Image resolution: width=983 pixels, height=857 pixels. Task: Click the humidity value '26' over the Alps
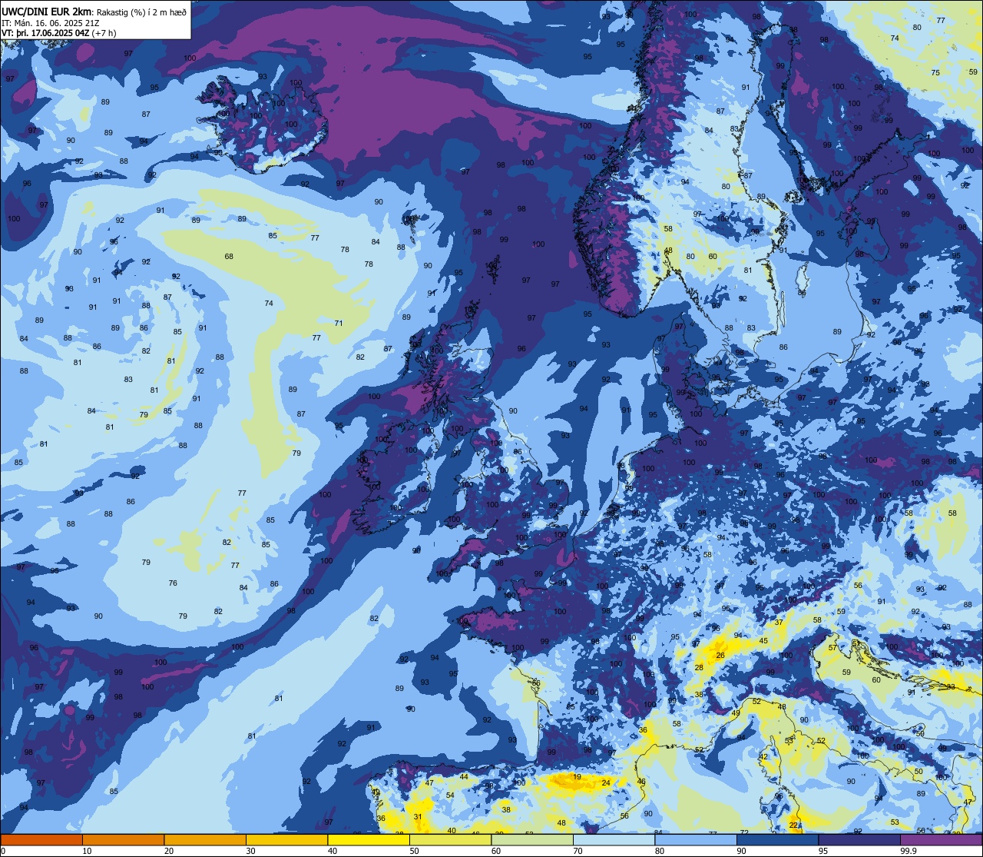tap(720, 656)
